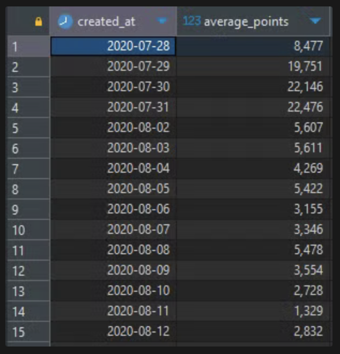The height and width of the screenshot is (354, 340).
Task: Select row number 4 header
Action: pos(28,107)
